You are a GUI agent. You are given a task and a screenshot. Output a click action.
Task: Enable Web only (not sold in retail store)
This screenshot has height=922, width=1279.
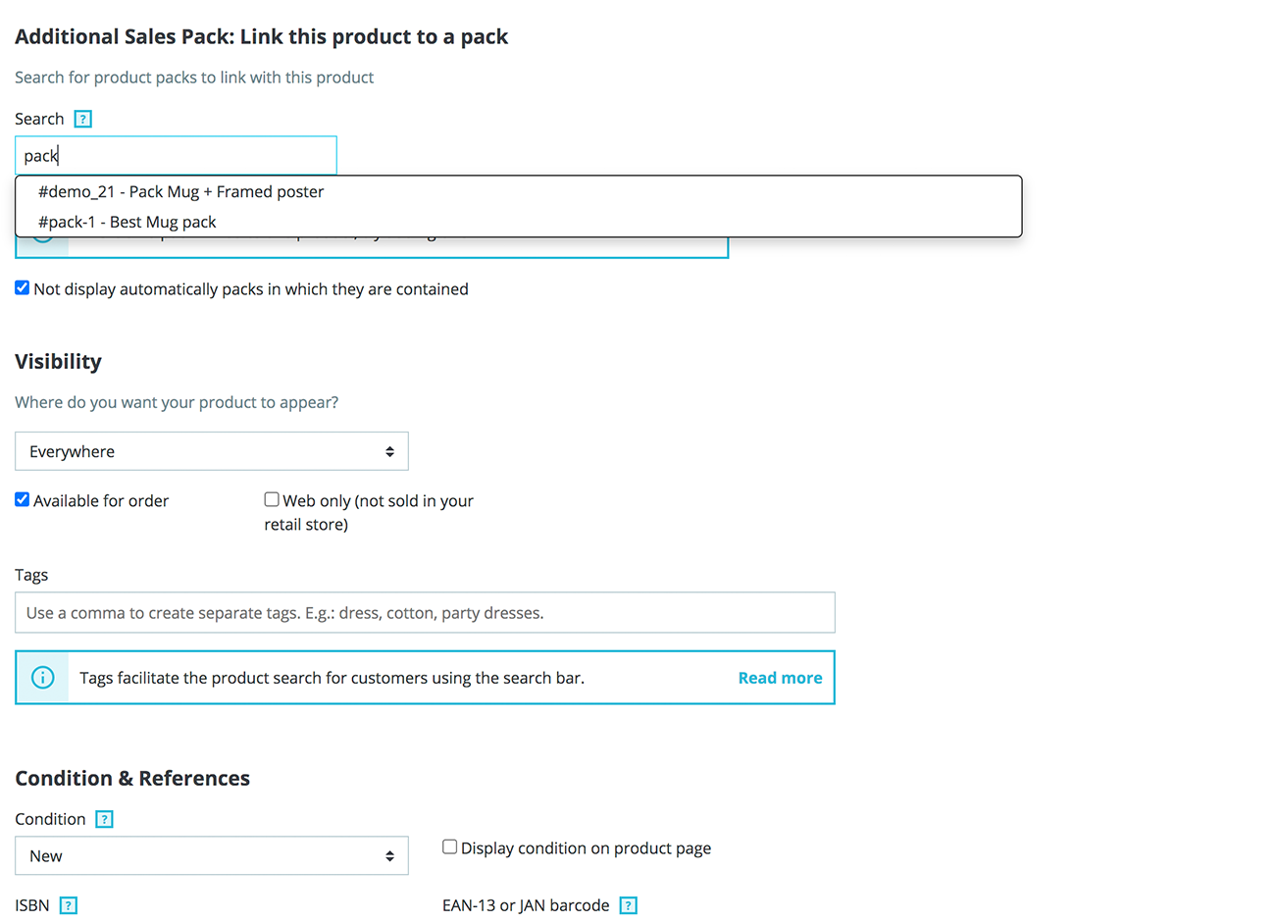[x=272, y=499]
